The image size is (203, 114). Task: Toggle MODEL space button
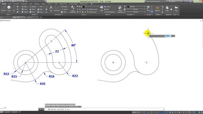point(134,112)
